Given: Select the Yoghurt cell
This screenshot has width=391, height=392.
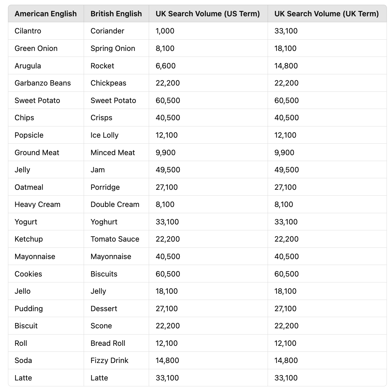Looking at the screenshot, I should (104, 222).
